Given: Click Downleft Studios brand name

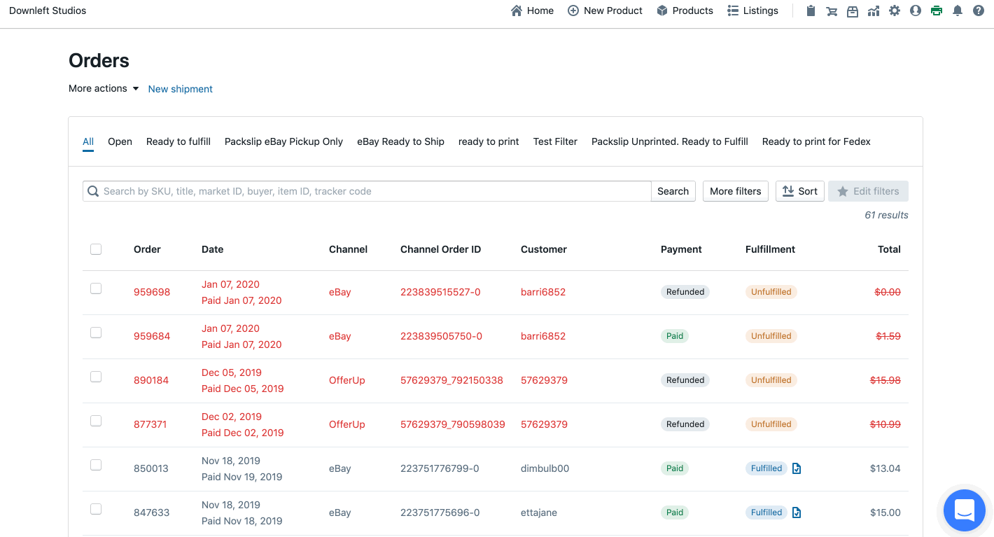Looking at the screenshot, I should coord(48,11).
